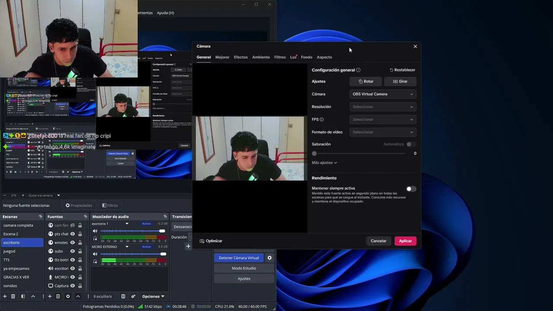Hide the emotes source
Screen dimensions: 553x311
pyautogui.click(x=73, y=243)
